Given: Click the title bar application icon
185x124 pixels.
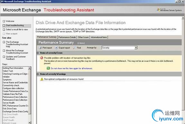Looking at the screenshot, I should coord(2,1).
